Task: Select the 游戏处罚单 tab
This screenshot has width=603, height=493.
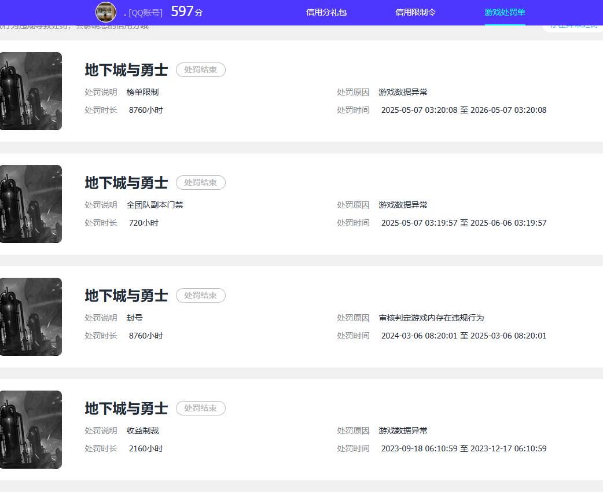Action: [505, 12]
